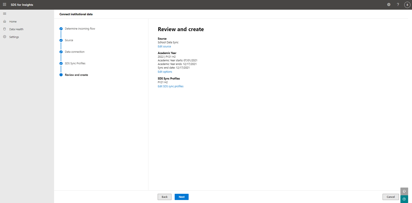Select the Determine incoming flow step

coord(80,29)
